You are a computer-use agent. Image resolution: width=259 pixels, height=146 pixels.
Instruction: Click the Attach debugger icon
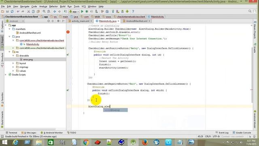(96, 11)
